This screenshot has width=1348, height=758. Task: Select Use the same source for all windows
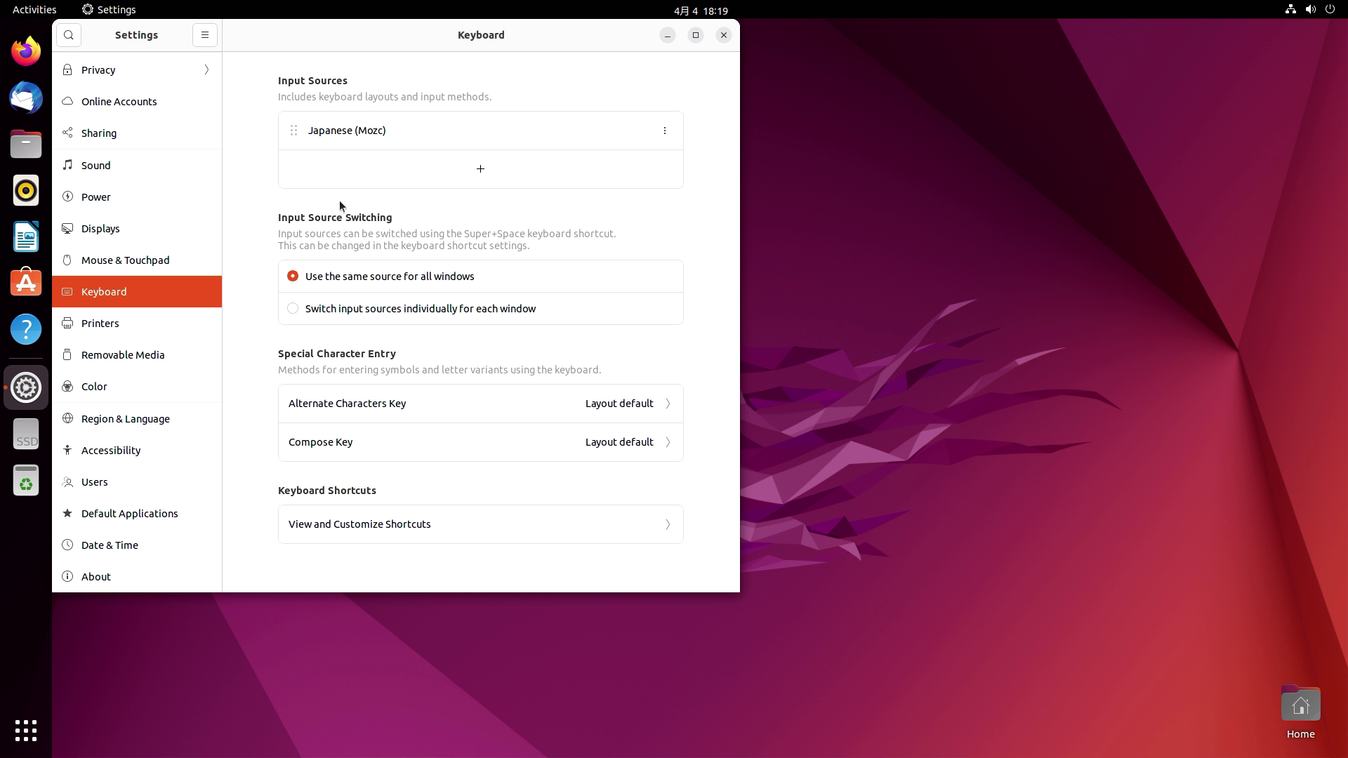coord(293,276)
